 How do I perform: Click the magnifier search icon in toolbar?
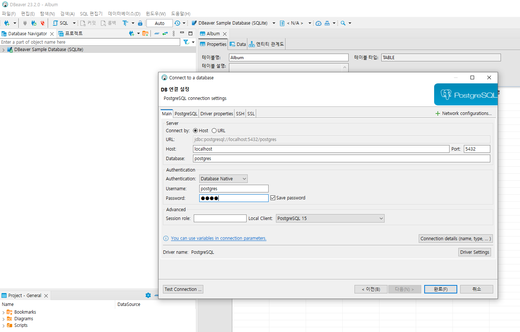343,23
